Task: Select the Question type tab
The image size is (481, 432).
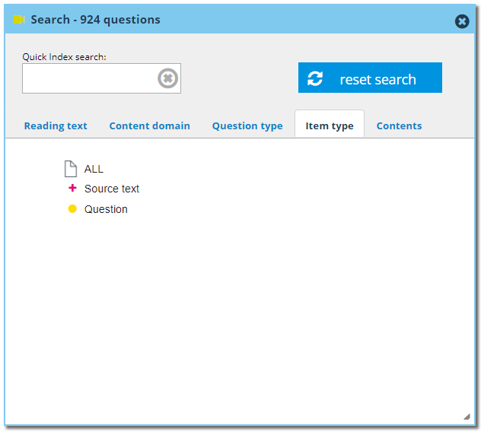Action: point(247,125)
